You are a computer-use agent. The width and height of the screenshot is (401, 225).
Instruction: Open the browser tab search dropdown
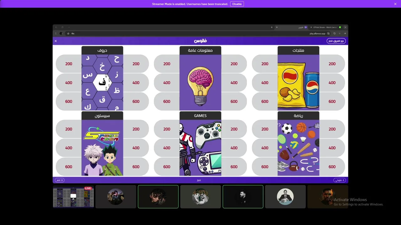click(x=345, y=27)
